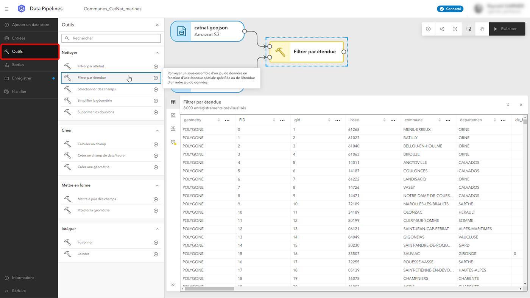530x298 pixels.
Task: Add the Calculer un champ tool
Action: point(156,144)
